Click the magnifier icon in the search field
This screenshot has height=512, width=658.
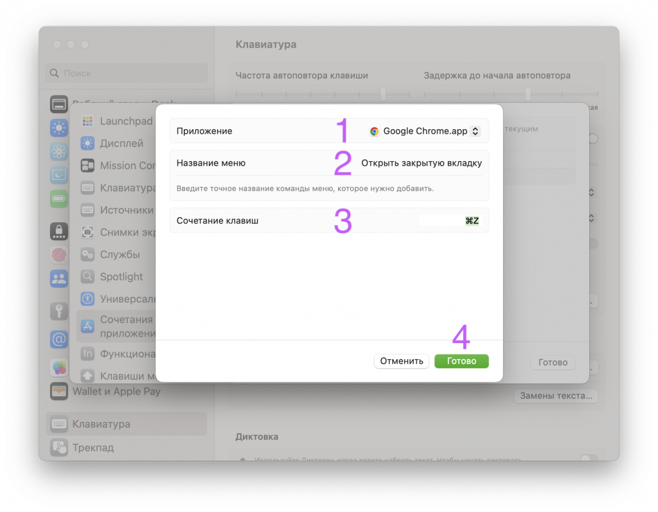[x=55, y=73]
